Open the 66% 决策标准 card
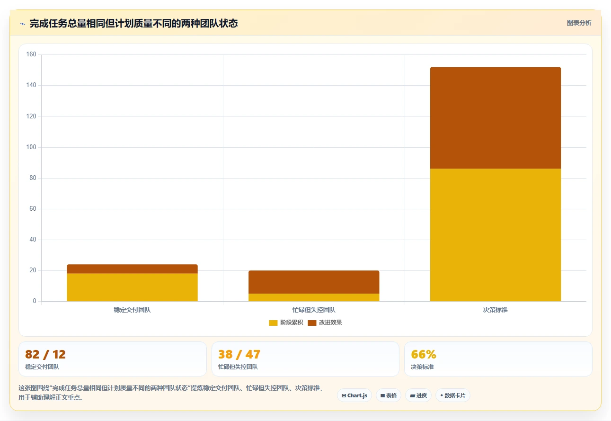This screenshot has width=611, height=421. (498, 359)
